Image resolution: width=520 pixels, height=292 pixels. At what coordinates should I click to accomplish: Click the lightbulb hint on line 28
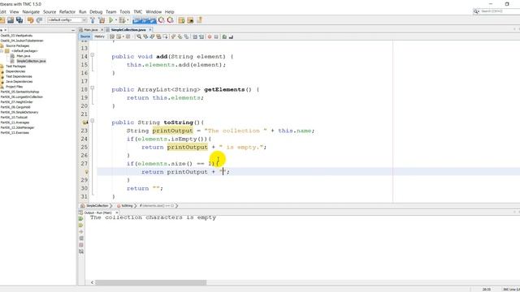(87, 172)
